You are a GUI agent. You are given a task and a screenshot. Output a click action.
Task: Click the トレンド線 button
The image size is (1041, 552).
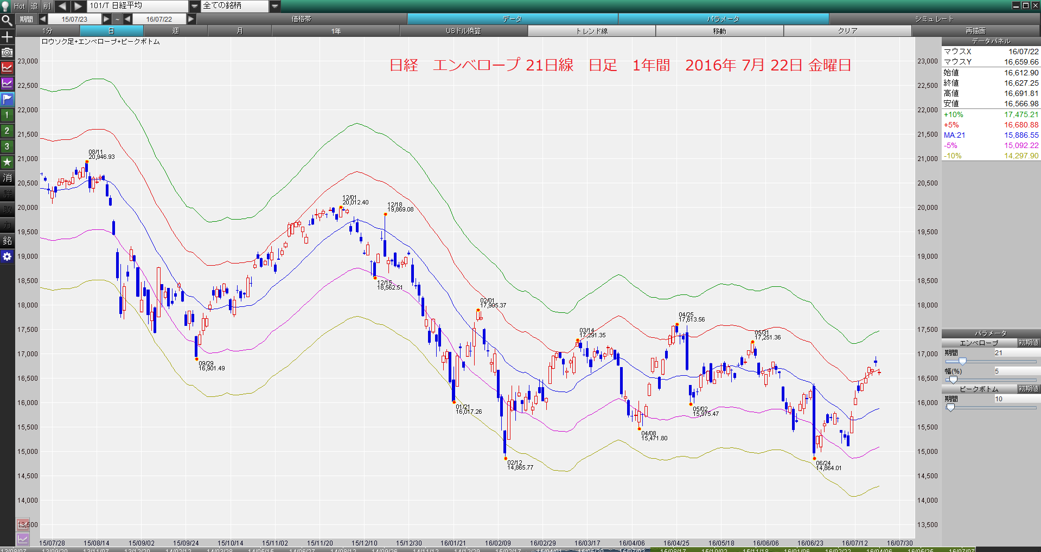[x=591, y=31]
